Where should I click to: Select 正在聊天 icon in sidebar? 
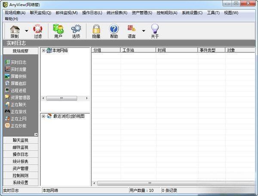(7, 104)
